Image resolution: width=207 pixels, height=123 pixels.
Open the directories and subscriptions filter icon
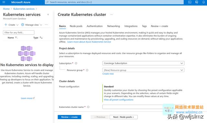point(197,2)
